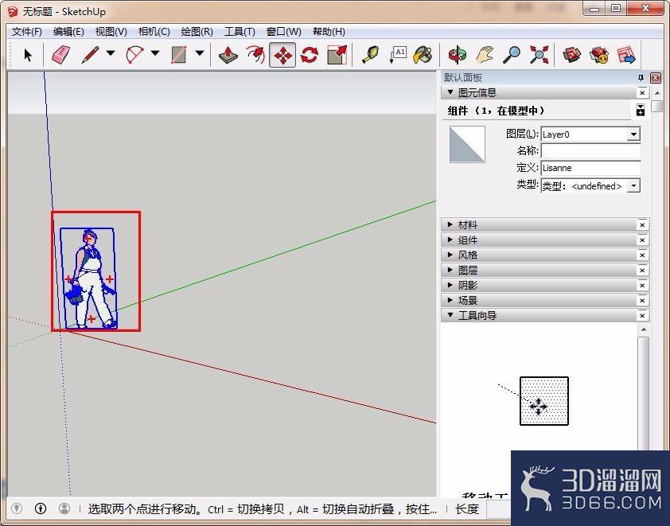Toggle entity info details button
This screenshot has height=526, width=670.
[x=640, y=110]
